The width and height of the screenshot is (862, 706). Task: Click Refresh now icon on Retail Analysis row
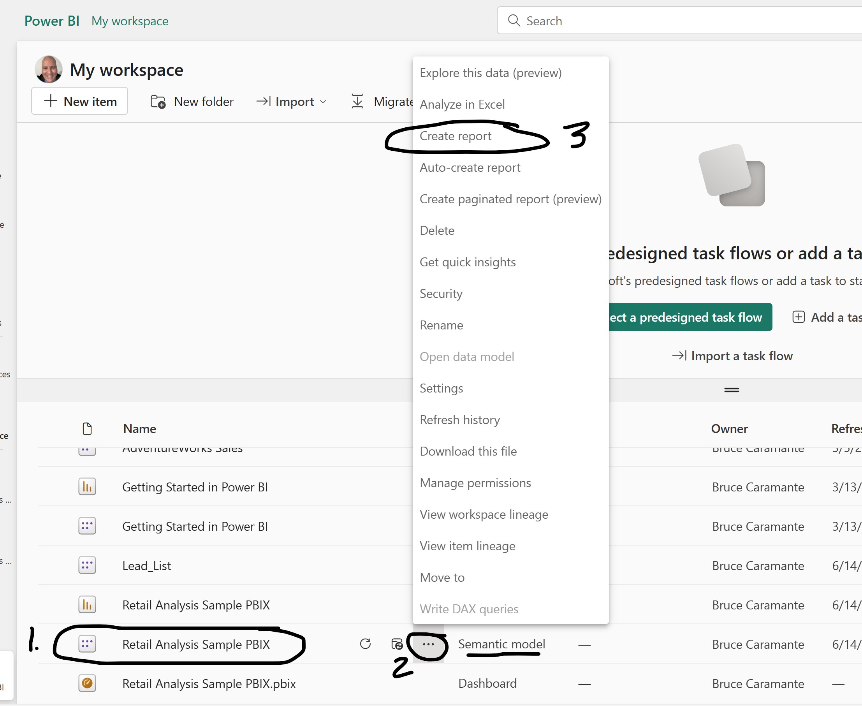pos(365,644)
